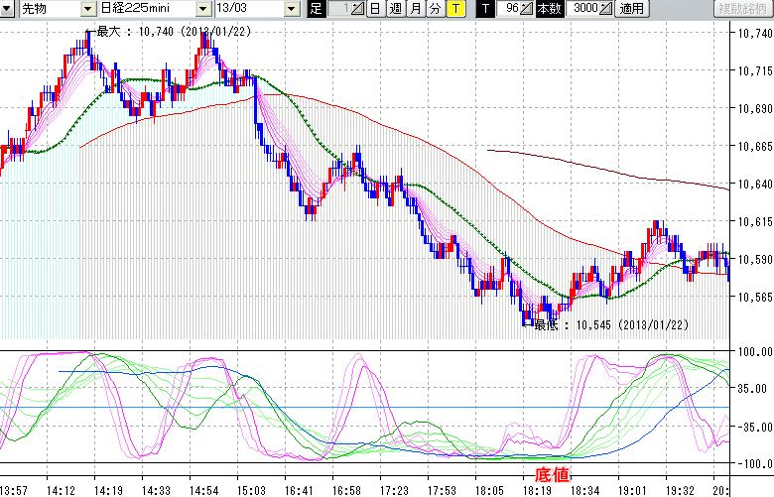Click the 複数銘柄 multiple symbols button
The image size is (774, 497).
point(743,9)
